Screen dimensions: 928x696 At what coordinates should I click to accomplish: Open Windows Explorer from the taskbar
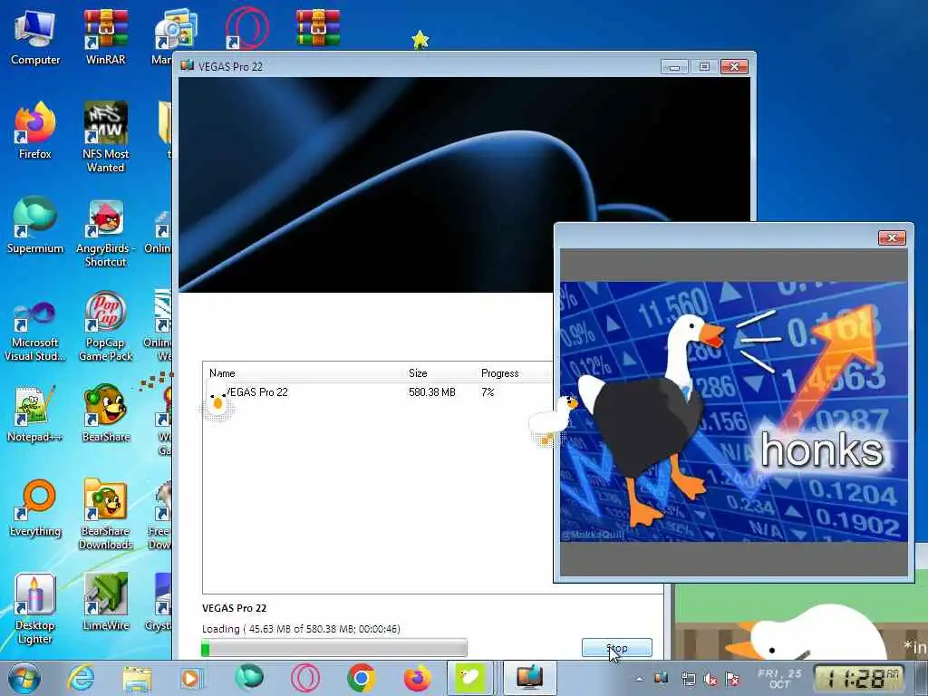tap(137, 678)
